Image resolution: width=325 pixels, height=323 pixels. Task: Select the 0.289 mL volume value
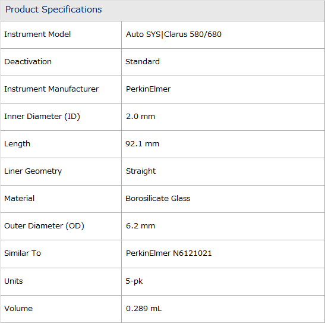(144, 309)
